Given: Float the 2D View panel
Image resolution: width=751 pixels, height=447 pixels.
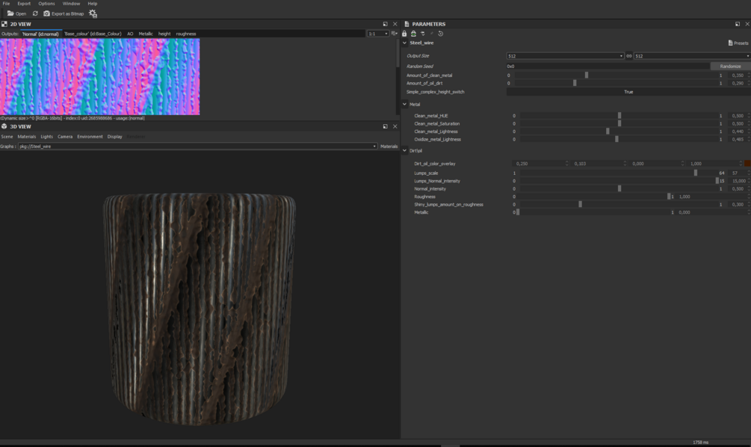Looking at the screenshot, I should pyautogui.click(x=386, y=24).
